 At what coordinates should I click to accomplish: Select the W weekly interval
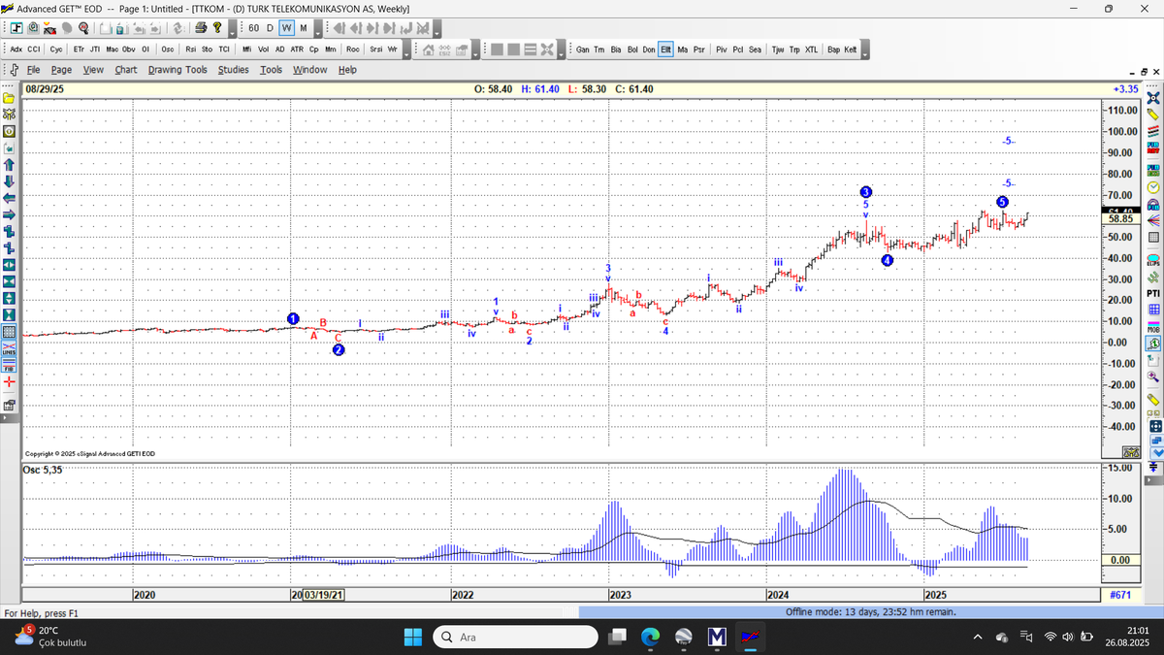point(286,27)
